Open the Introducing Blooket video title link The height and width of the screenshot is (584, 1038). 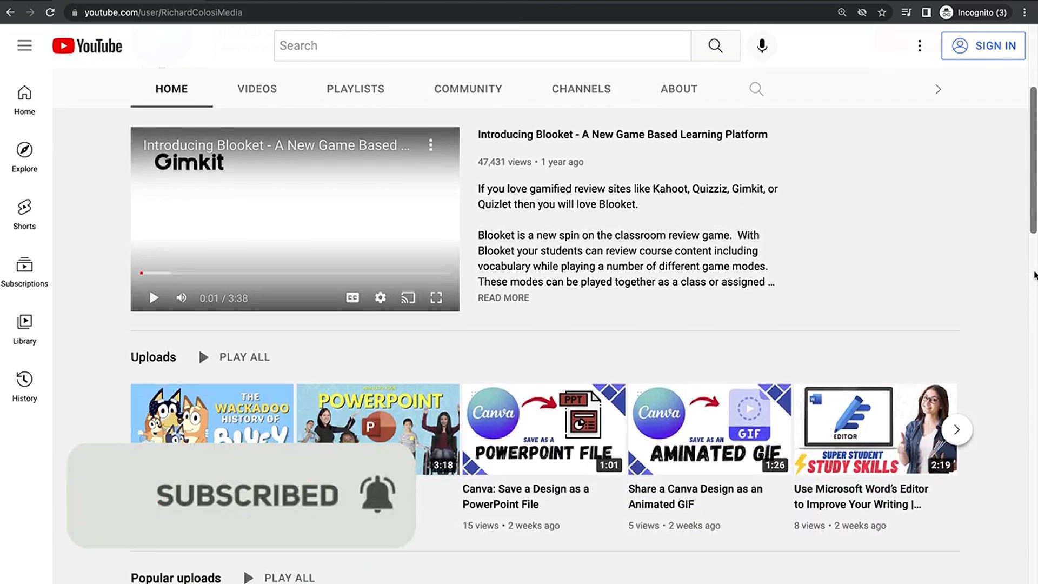coord(622,134)
